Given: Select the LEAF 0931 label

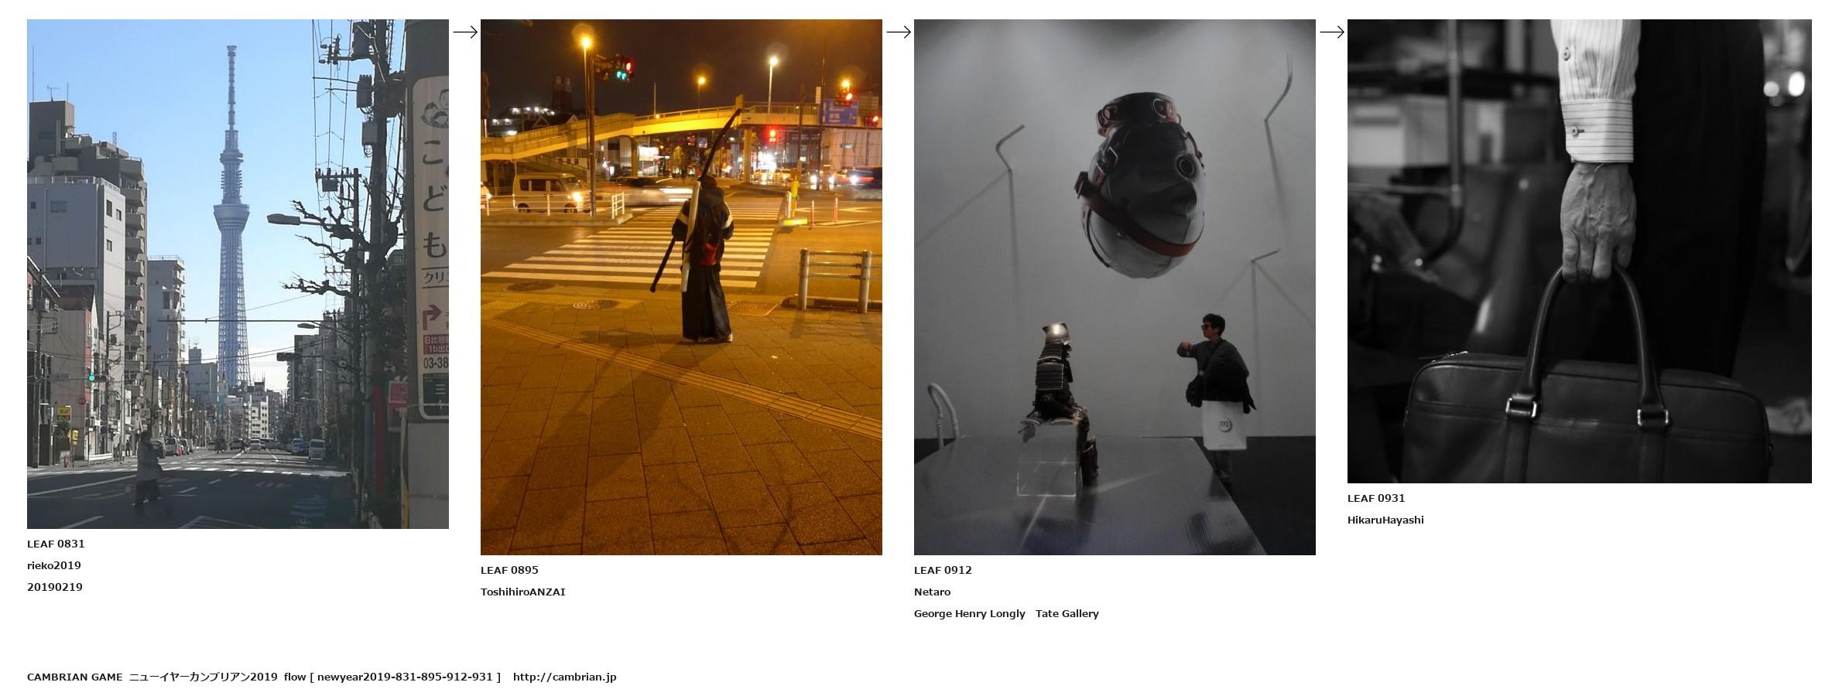Looking at the screenshot, I should coord(1376,498).
